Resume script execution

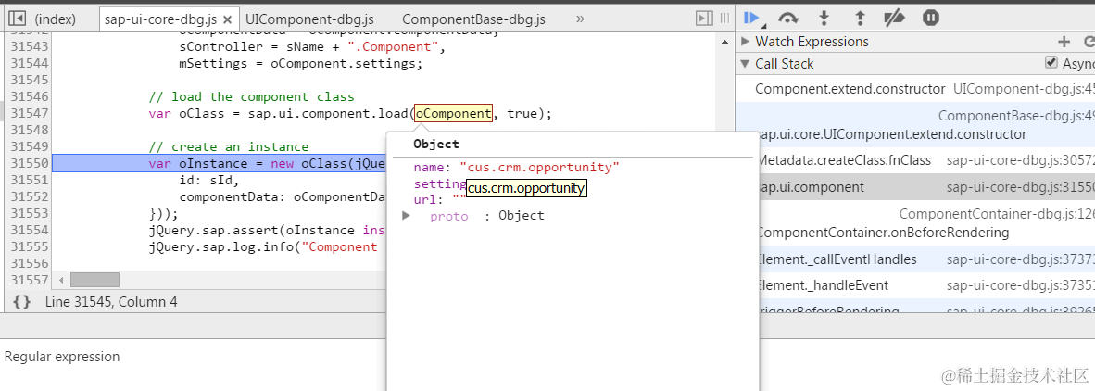point(752,19)
